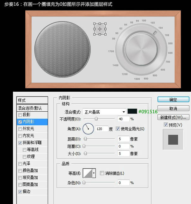The image size is (191, 204).
Task: Enable the 图案叠加 pattern overlay checkbox
Action: tap(20, 185)
